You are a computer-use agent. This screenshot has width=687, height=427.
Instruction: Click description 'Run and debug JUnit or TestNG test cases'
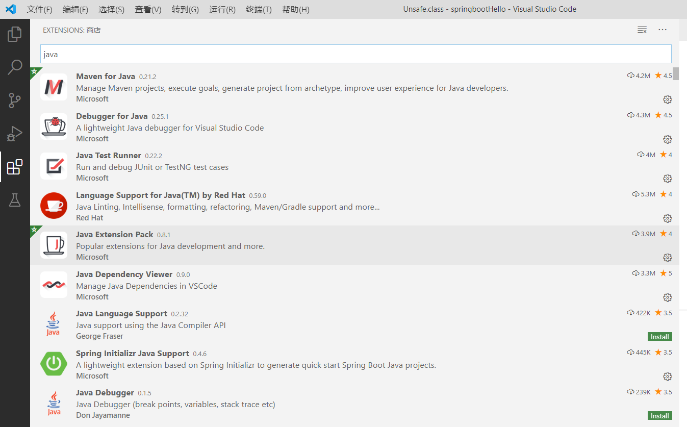(152, 167)
